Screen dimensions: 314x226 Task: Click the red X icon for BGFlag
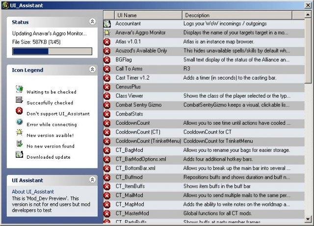pos(107,60)
